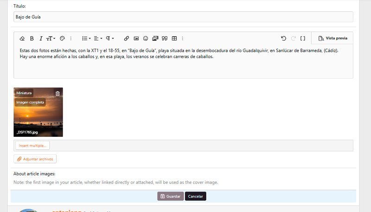The width and height of the screenshot is (371, 212).
Task: Click the "About article images:" label
Action: click(34, 173)
